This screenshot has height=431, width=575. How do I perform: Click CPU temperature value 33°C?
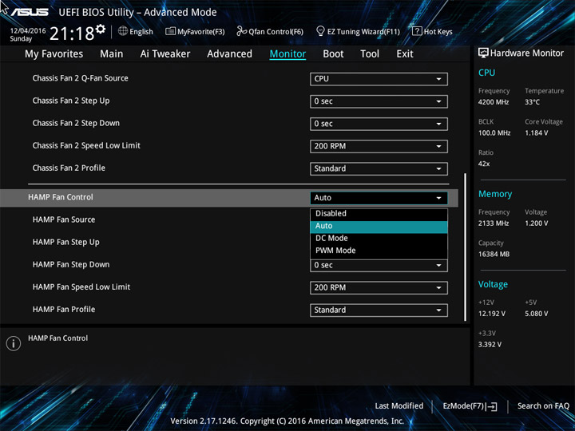click(x=532, y=102)
